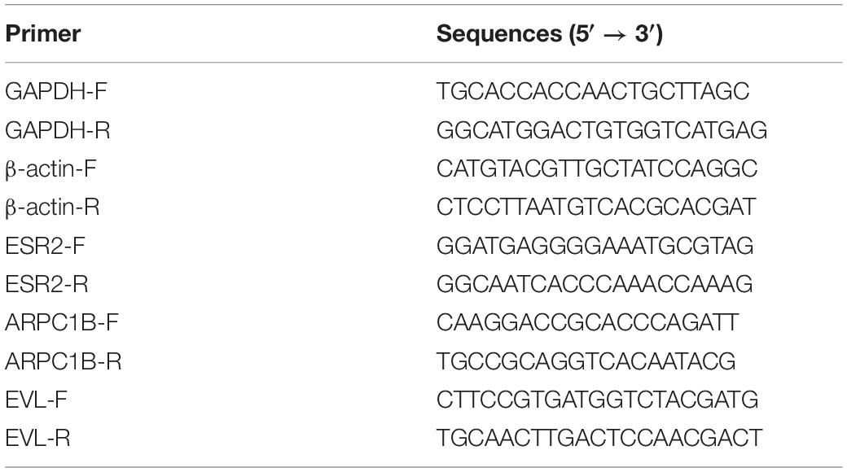Select sequence CATGTACGTTGCTATCCAGGC
847x472 pixels.
(x=597, y=169)
